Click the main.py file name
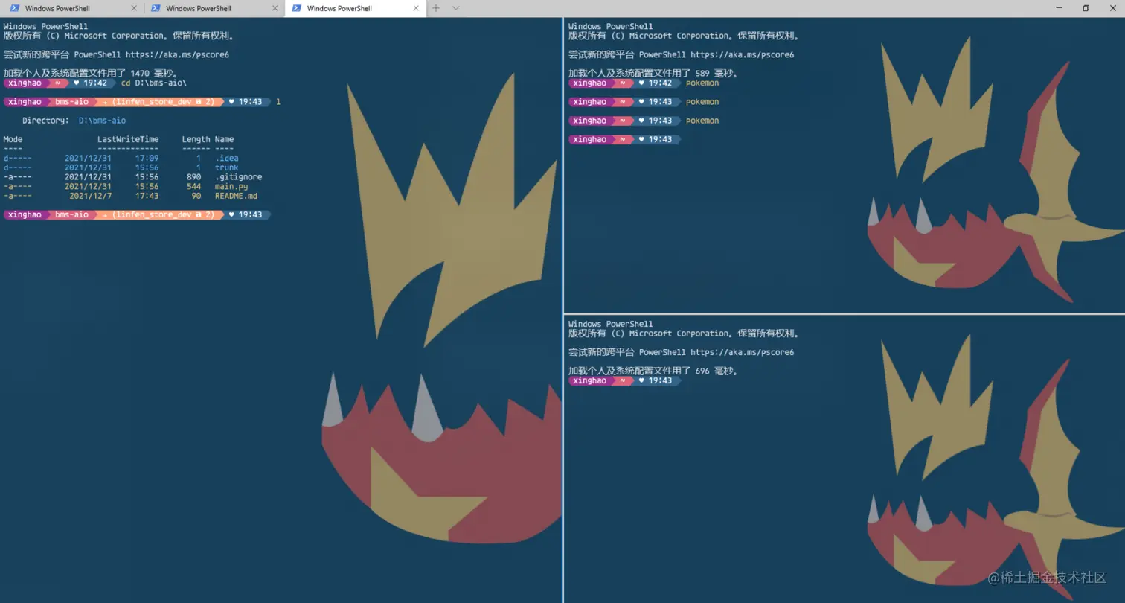 click(231, 187)
